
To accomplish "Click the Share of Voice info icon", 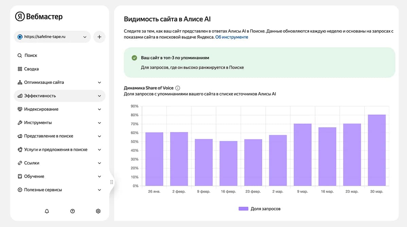I will (178, 88).
